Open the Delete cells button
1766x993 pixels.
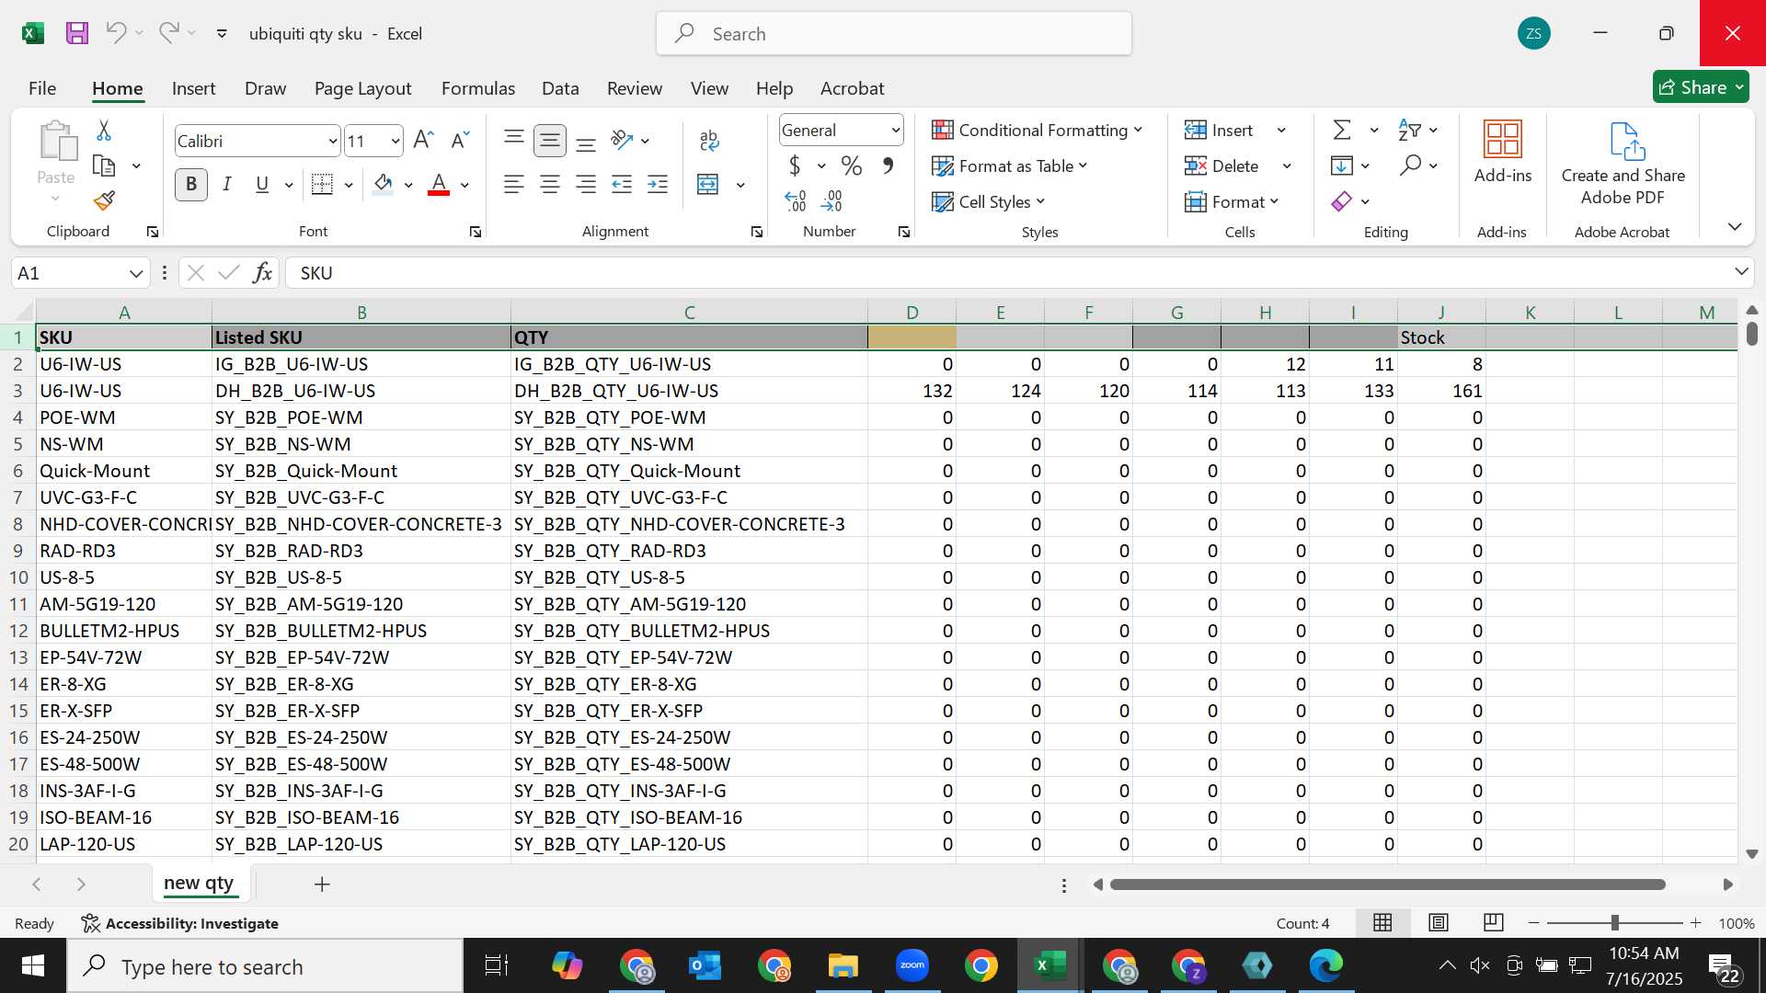pyautogui.click(x=1222, y=166)
